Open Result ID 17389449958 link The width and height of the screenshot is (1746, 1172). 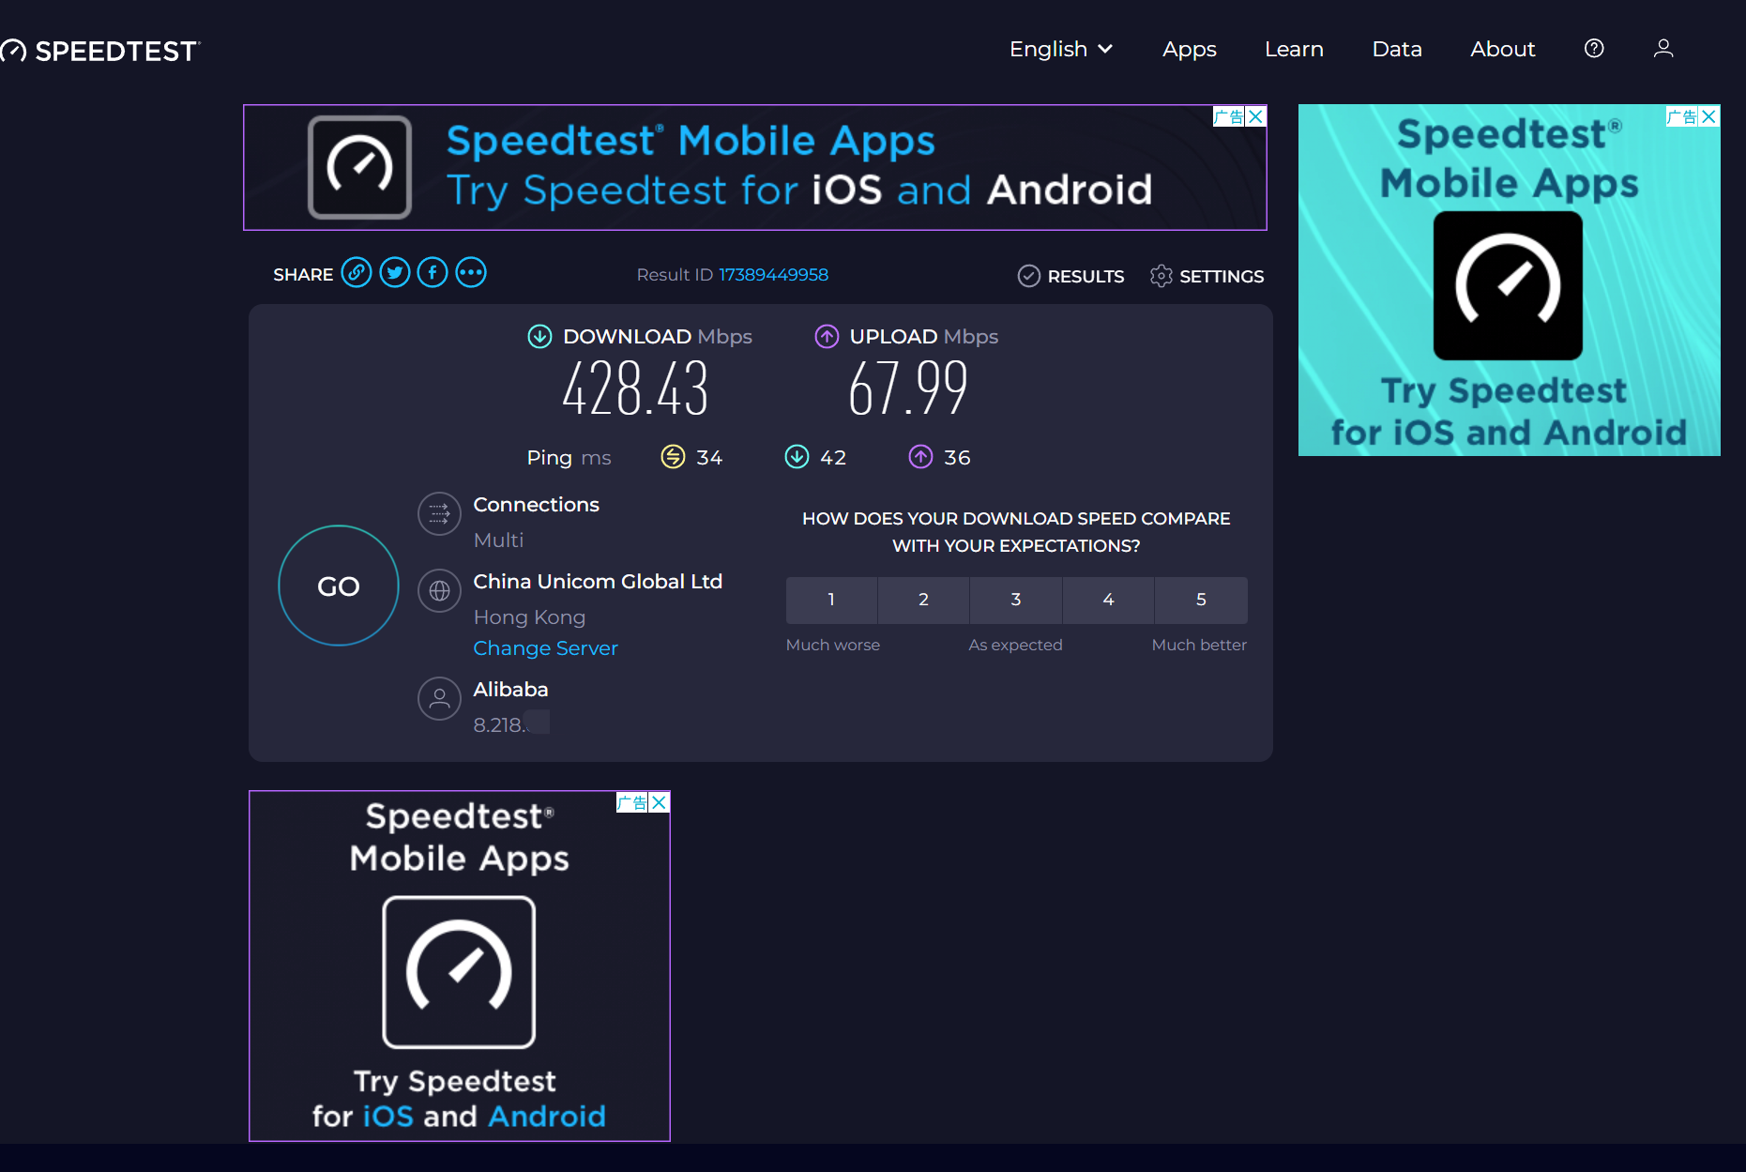point(773,275)
